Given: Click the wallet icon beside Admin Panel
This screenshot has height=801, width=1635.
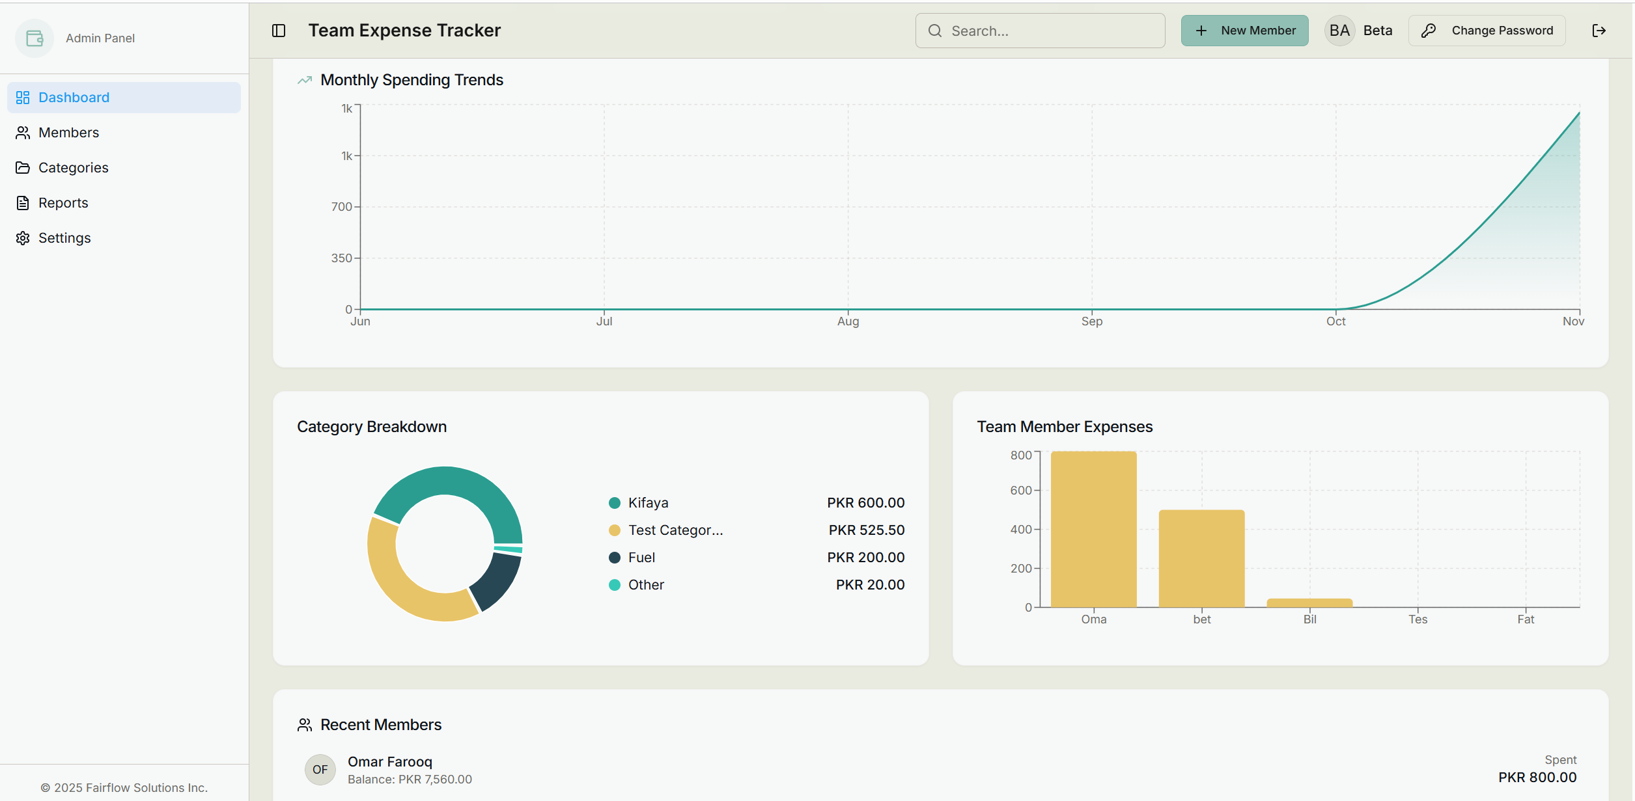Looking at the screenshot, I should tap(34, 38).
